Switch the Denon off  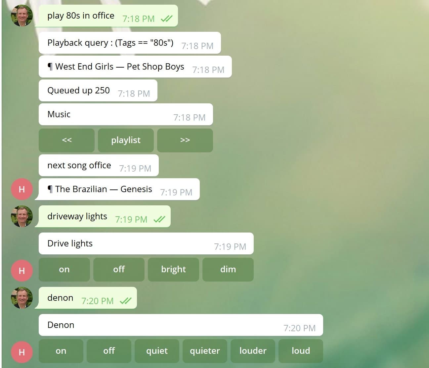click(x=109, y=351)
